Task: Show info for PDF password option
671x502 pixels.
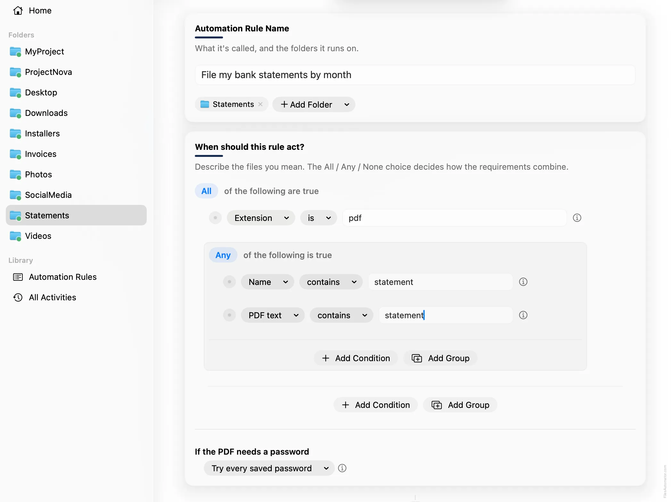Action: coord(342,468)
